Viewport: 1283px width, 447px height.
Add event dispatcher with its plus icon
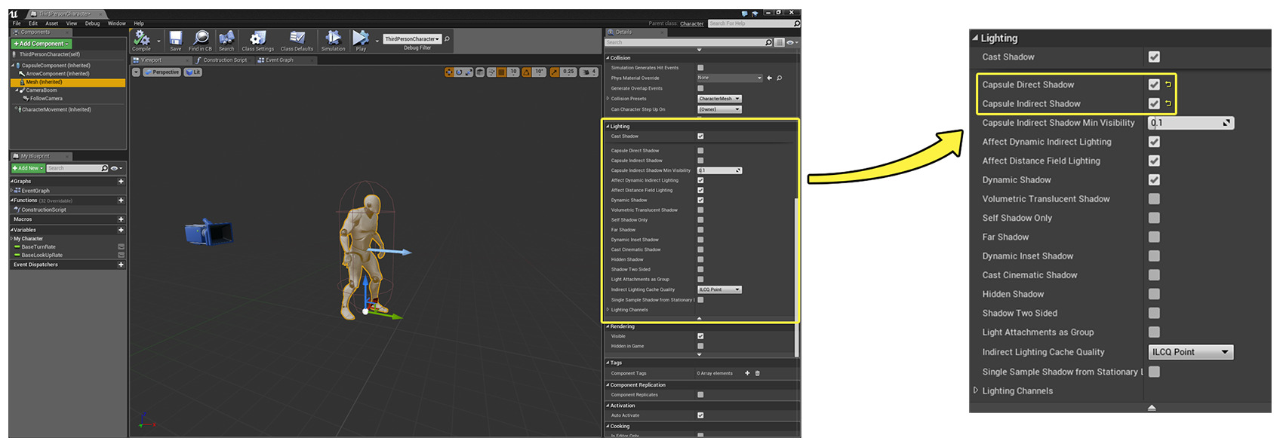121,265
